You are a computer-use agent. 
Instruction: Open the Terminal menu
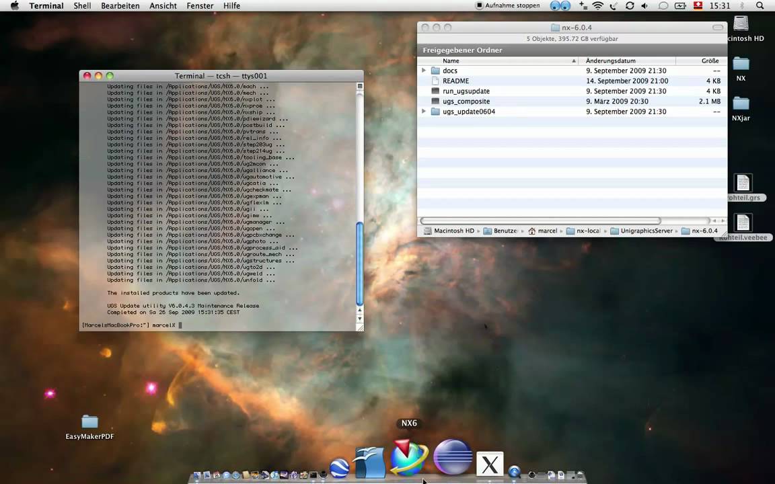tap(46, 6)
